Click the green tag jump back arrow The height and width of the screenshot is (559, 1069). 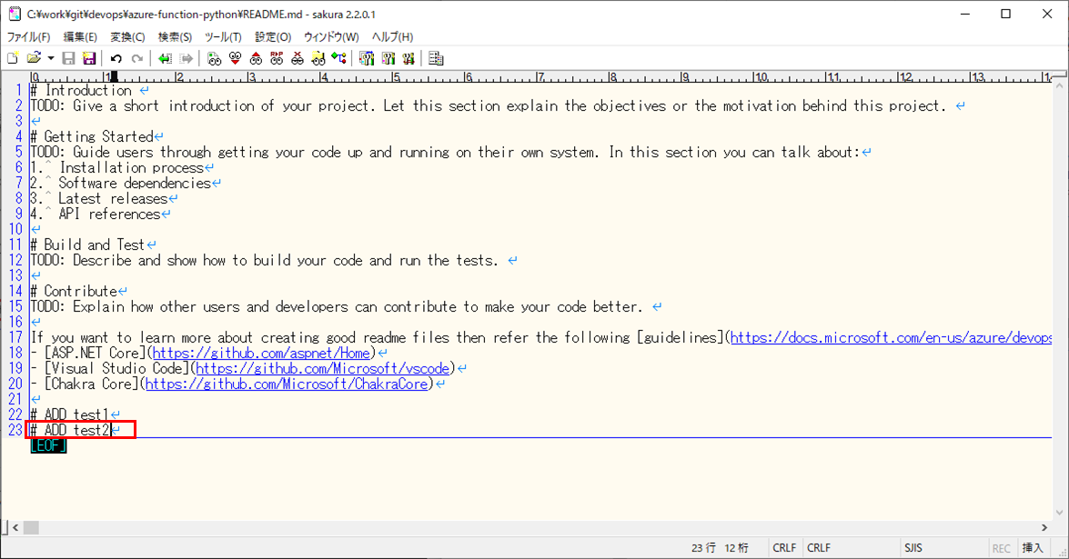(x=165, y=58)
